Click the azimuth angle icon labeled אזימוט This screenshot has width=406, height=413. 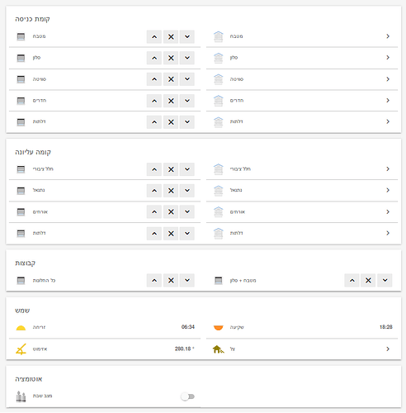pos(21,349)
